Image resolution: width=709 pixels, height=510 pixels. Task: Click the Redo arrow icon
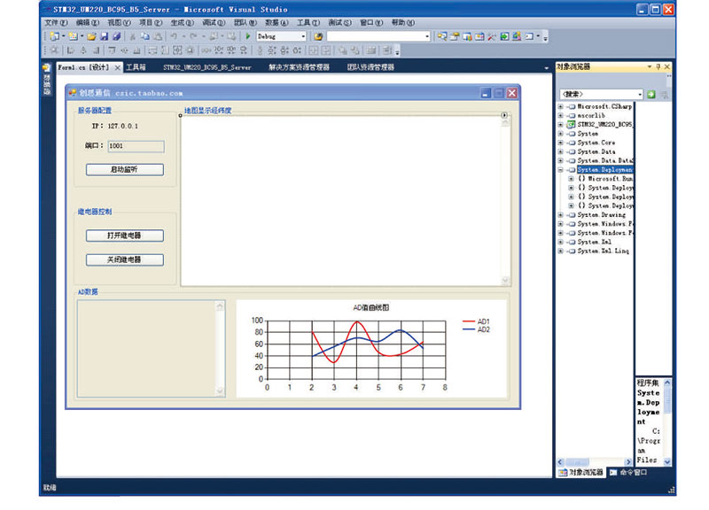pyautogui.click(x=193, y=36)
